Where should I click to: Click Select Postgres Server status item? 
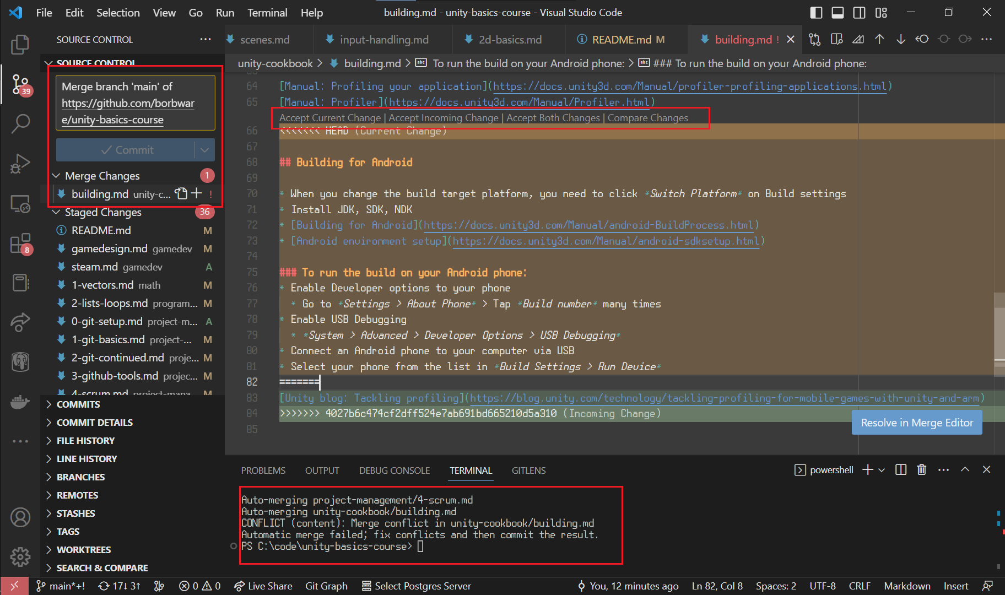point(417,586)
